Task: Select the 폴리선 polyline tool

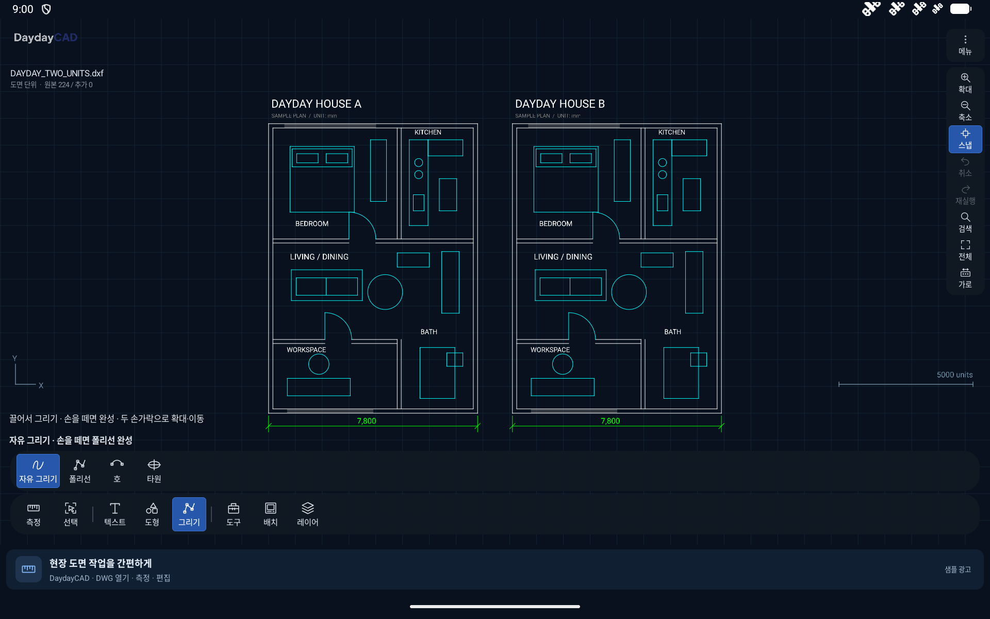Action: (x=80, y=471)
